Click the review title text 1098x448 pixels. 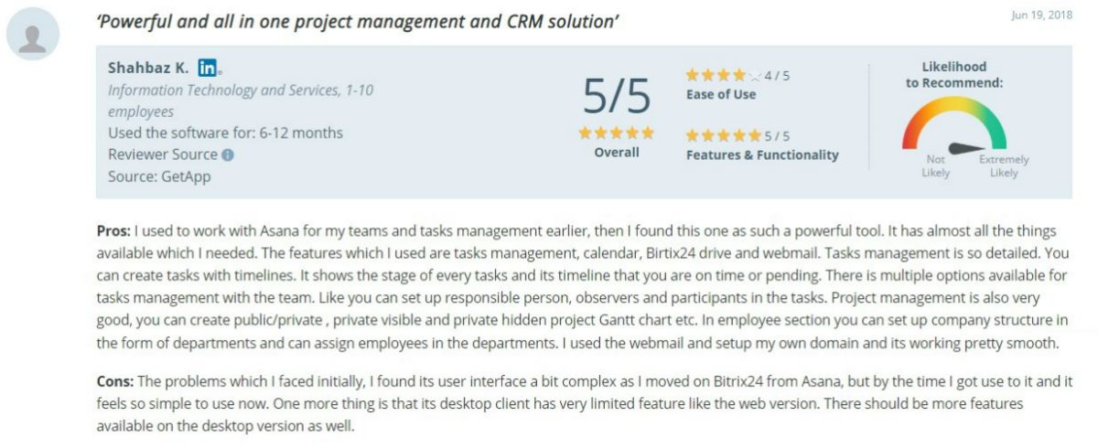pyautogui.click(x=358, y=20)
